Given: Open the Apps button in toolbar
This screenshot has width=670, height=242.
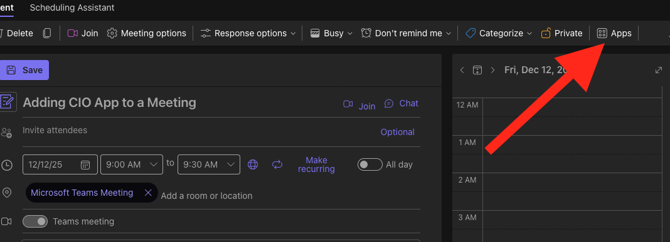Looking at the screenshot, I should click(x=614, y=33).
